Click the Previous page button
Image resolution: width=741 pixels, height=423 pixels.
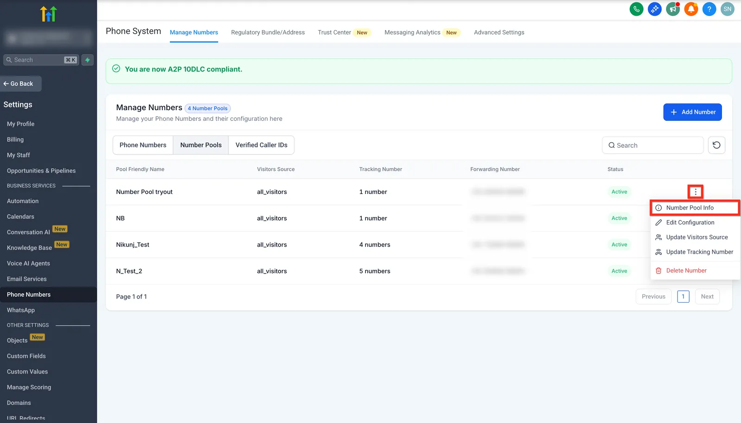point(653,297)
